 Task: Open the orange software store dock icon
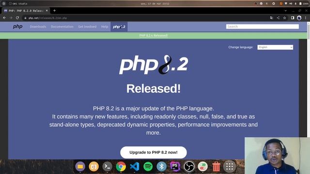pyautogui.click(x=93, y=166)
